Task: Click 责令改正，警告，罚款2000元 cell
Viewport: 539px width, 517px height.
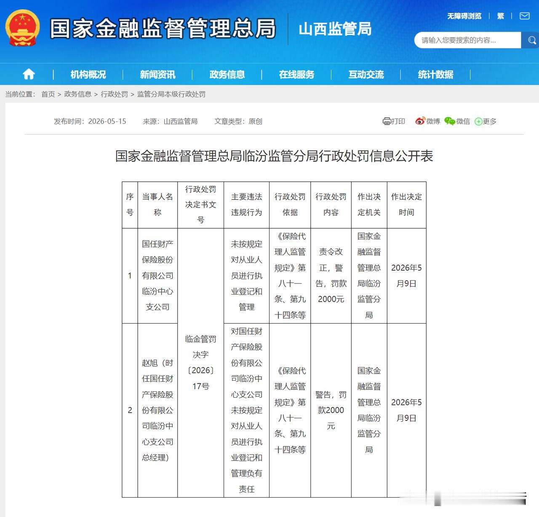Action: [331, 276]
